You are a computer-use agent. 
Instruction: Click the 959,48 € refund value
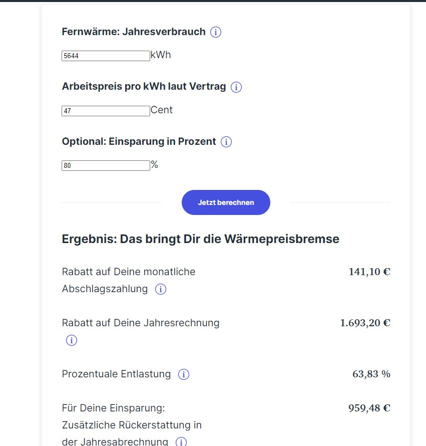click(x=369, y=408)
